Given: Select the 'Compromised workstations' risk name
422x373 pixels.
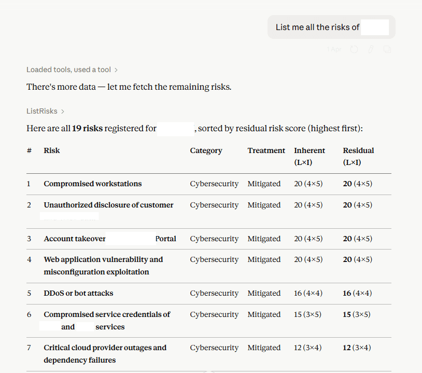Looking at the screenshot, I should point(93,184).
